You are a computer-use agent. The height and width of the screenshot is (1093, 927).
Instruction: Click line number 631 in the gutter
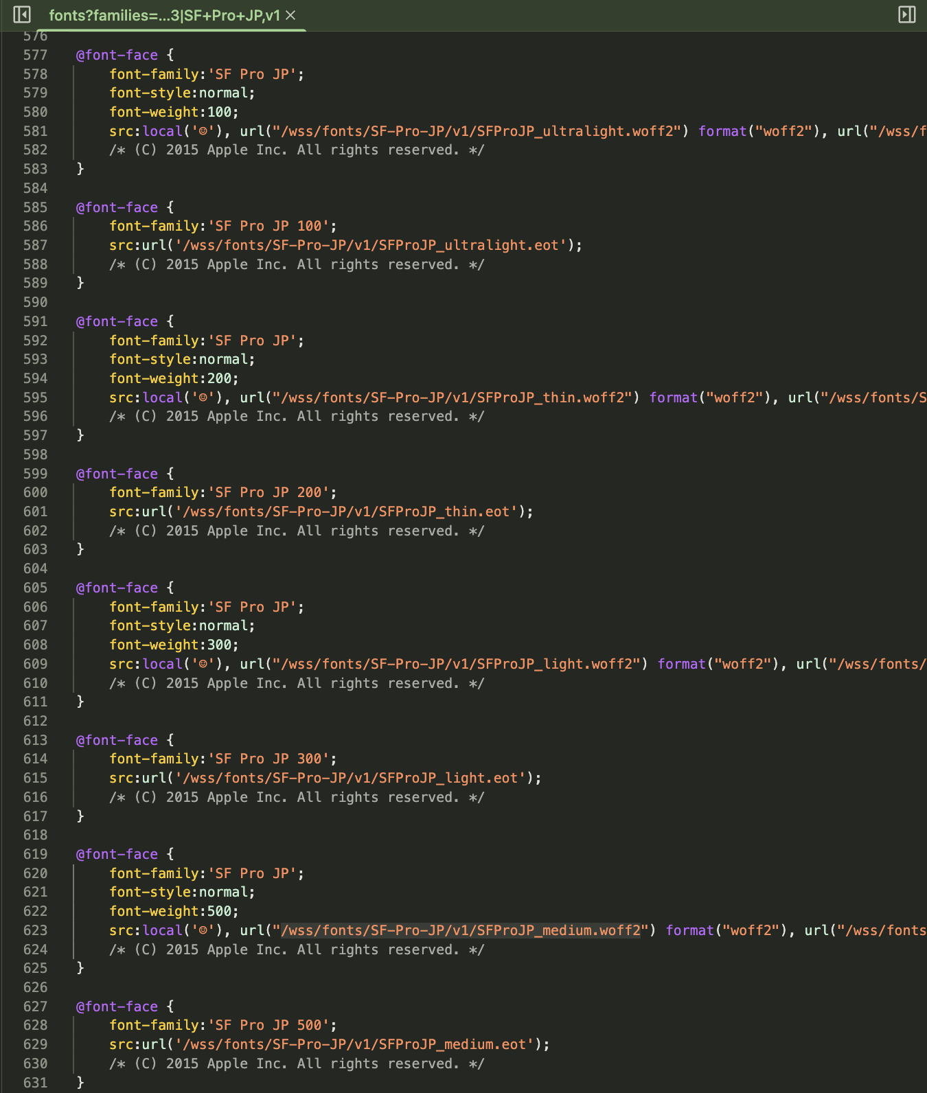pos(36,1083)
